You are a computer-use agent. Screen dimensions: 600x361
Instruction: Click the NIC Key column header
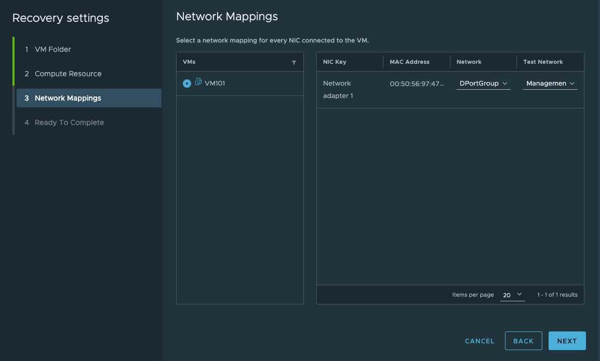point(335,62)
